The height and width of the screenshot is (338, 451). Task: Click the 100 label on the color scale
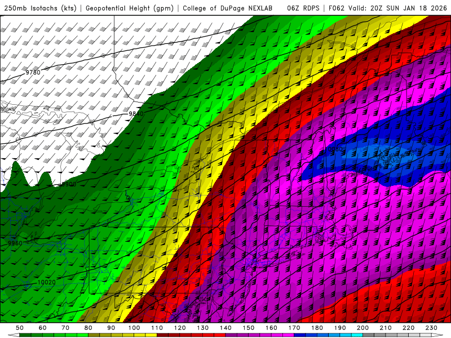pos(134,328)
